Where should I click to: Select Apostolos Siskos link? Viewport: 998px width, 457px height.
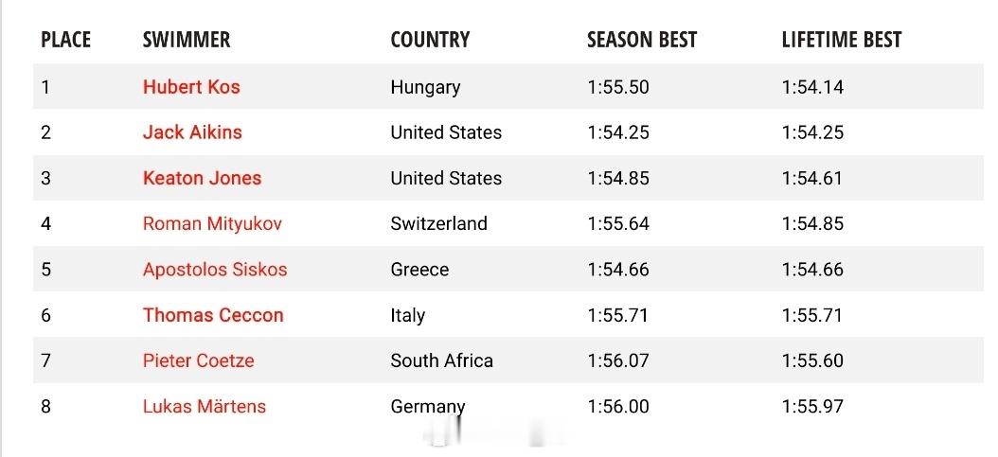click(215, 270)
